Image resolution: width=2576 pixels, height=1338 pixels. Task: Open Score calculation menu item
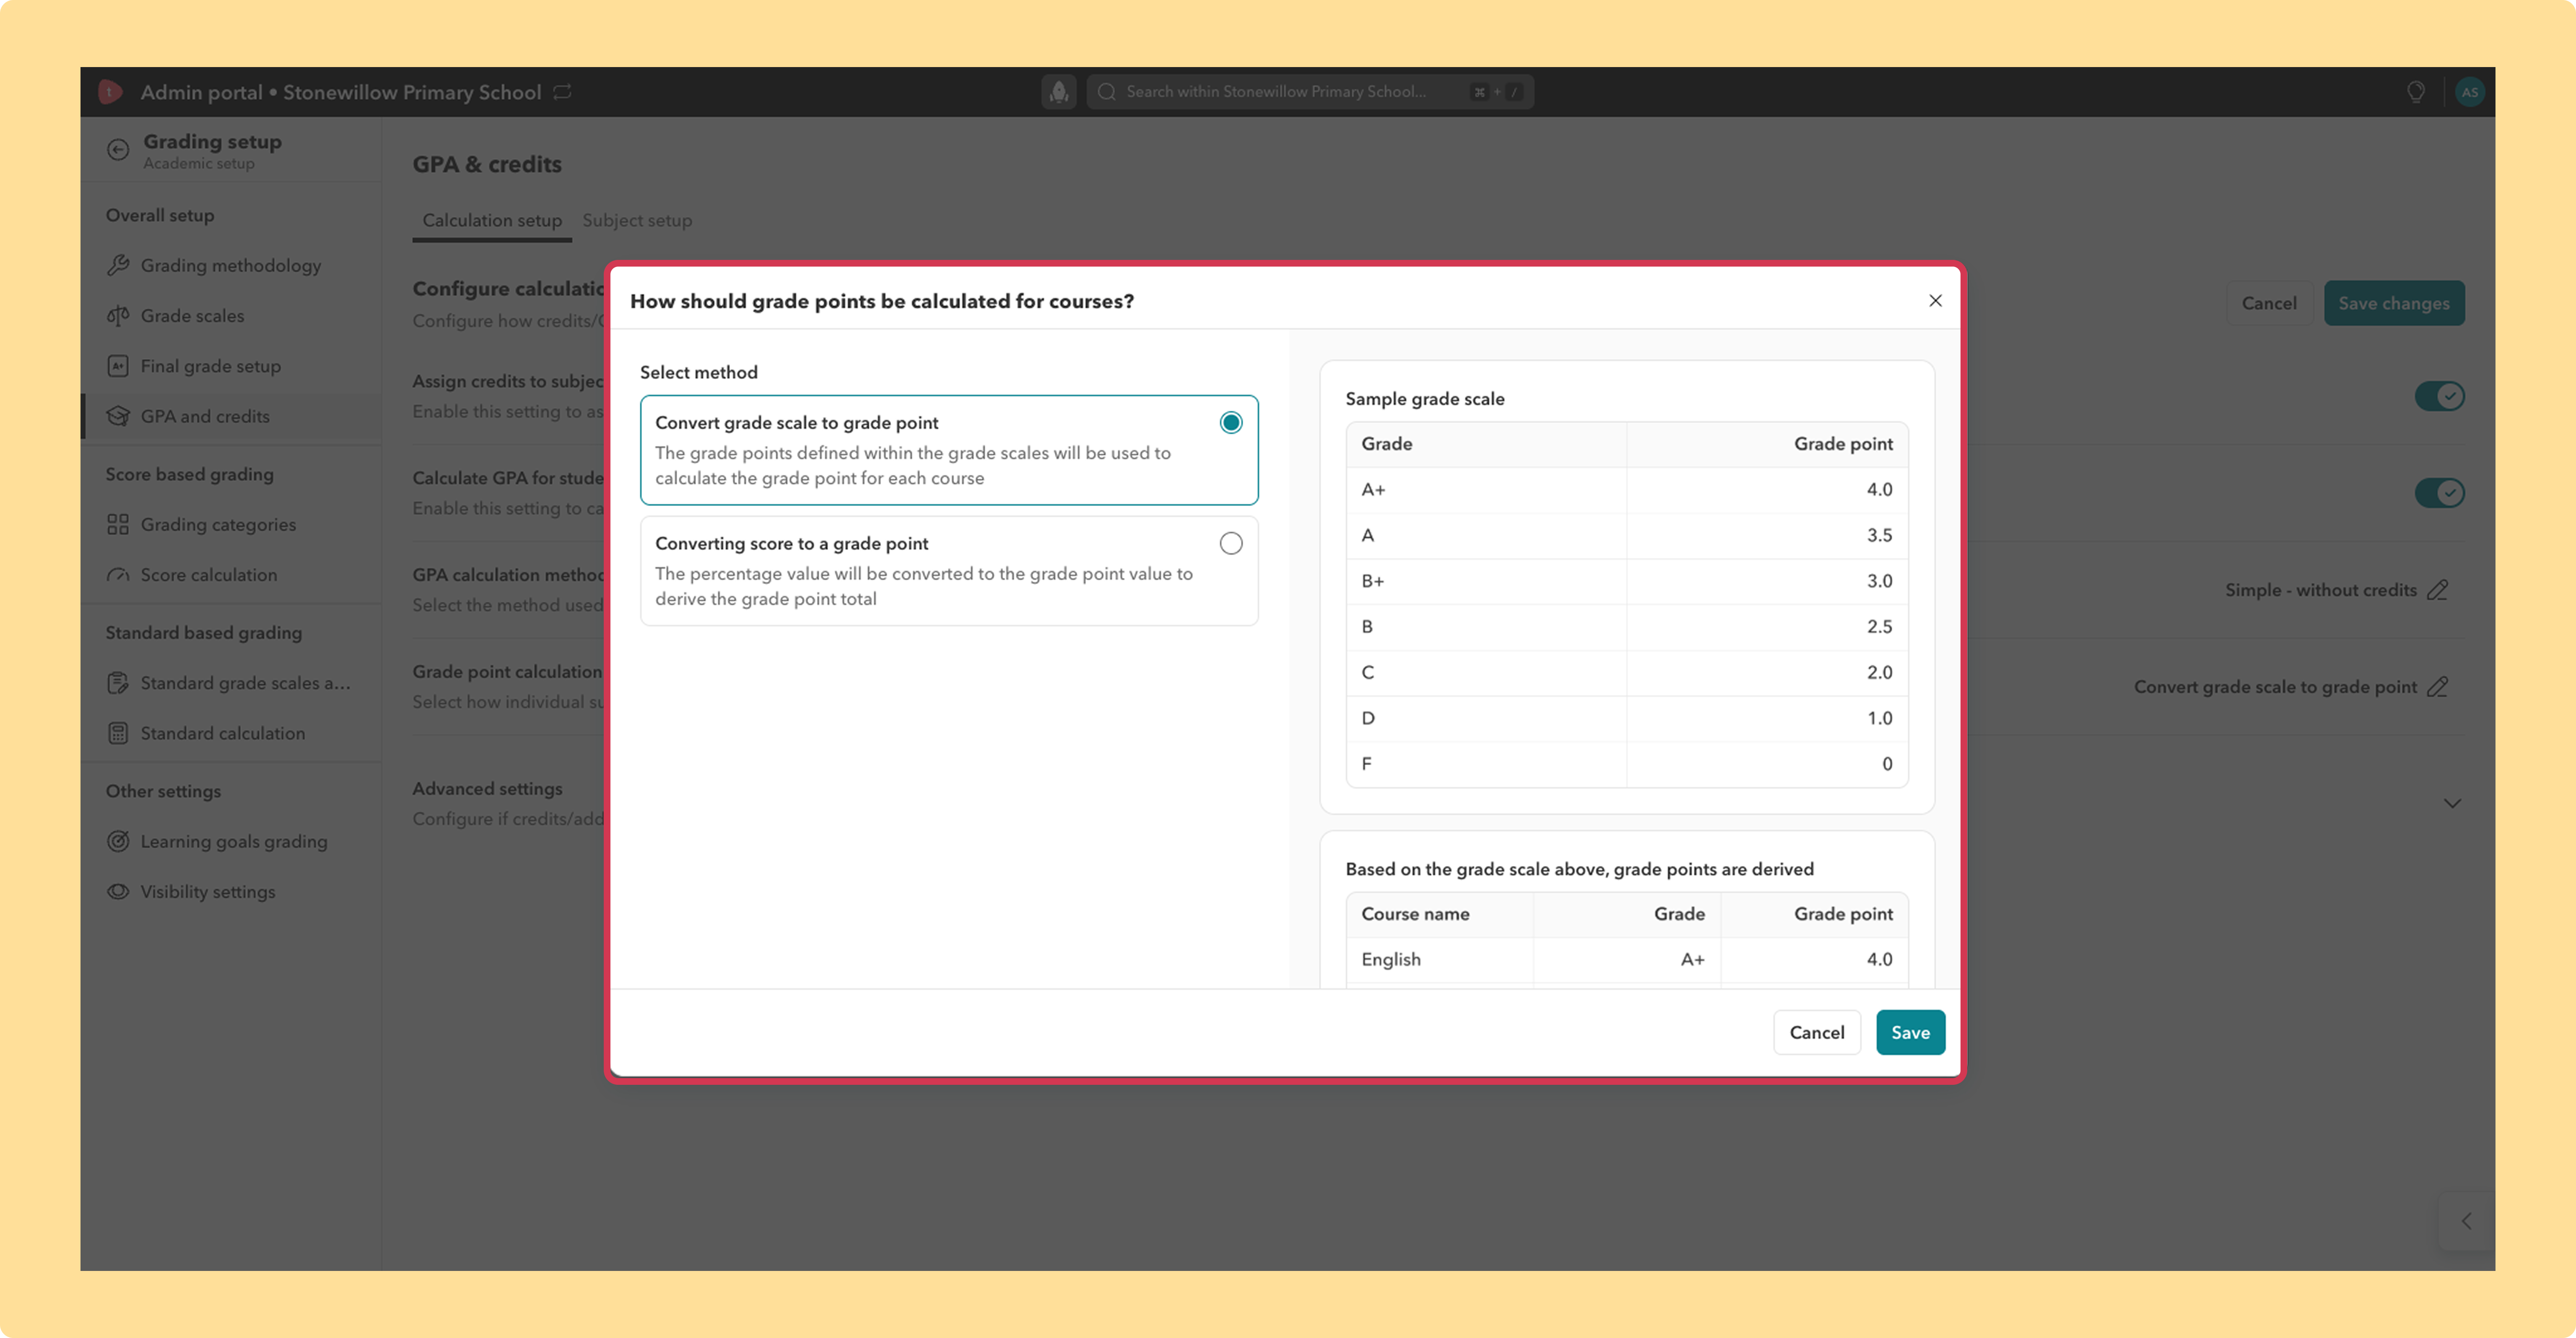click(x=231, y=575)
